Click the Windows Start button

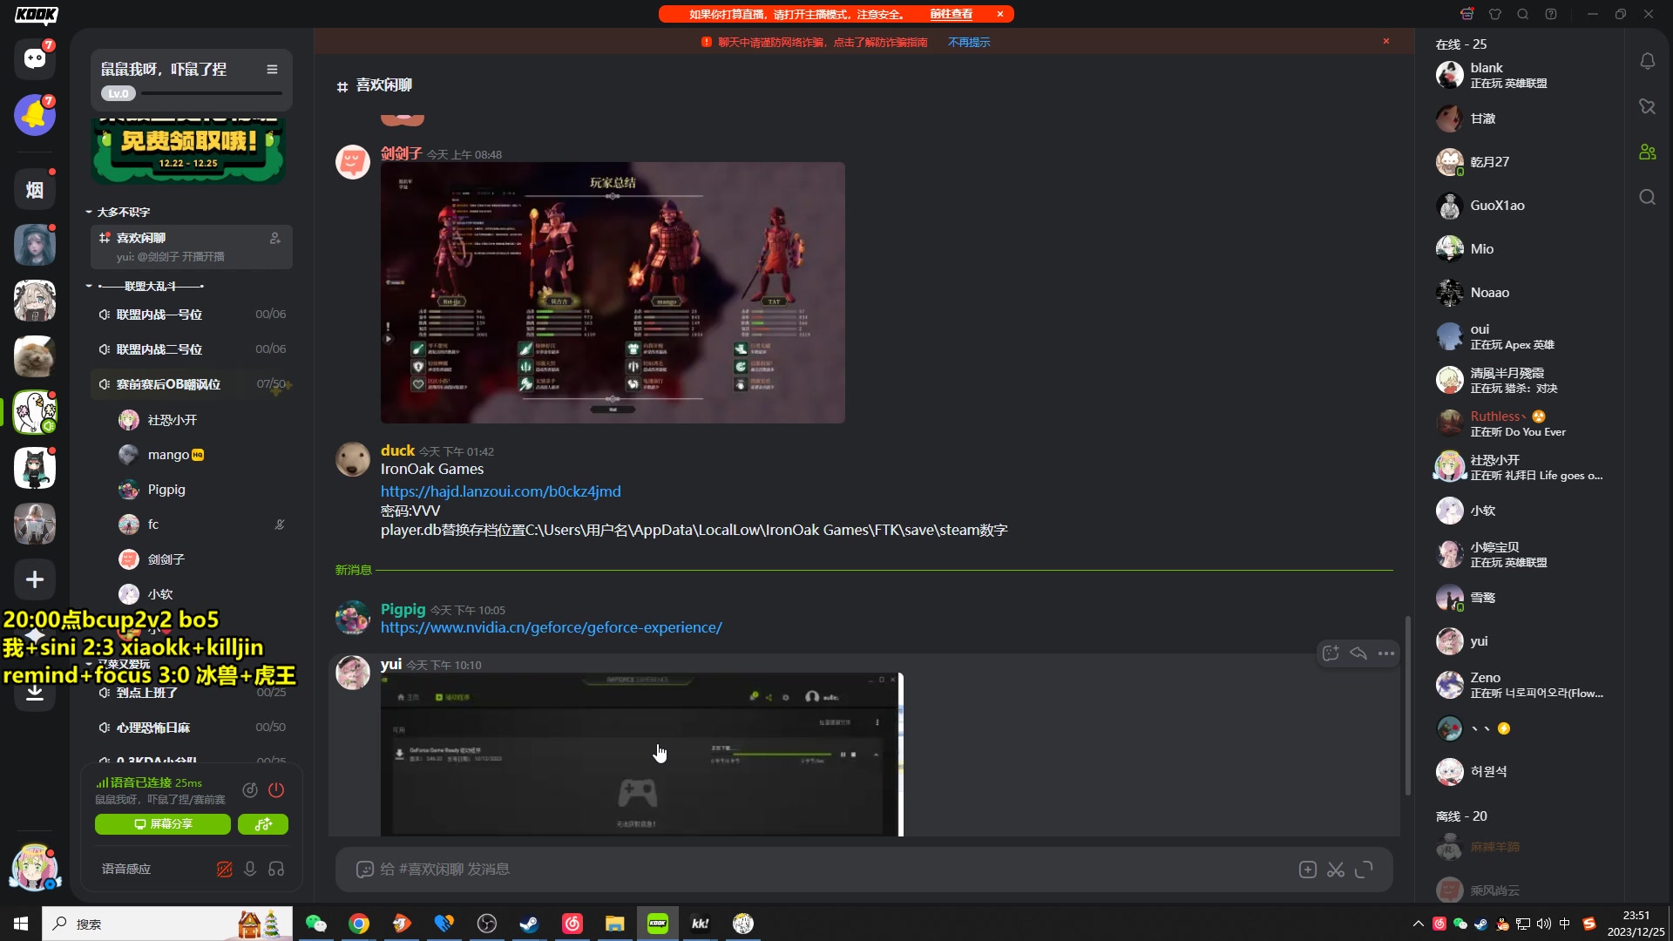click(21, 924)
